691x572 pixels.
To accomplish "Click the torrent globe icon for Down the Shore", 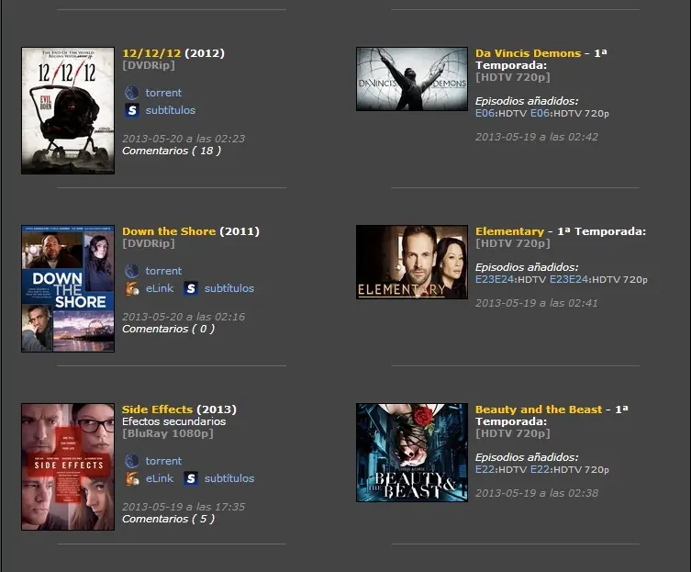I will point(132,271).
